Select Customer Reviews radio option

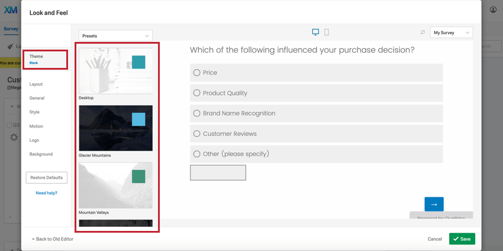(x=197, y=133)
